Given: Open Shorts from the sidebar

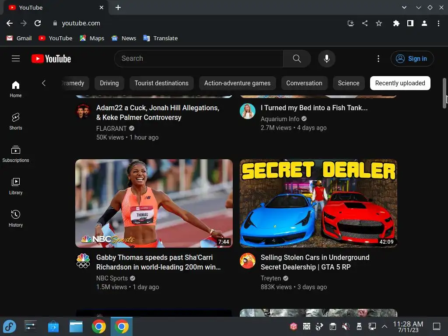Looking at the screenshot, I should [x=16, y=122].
